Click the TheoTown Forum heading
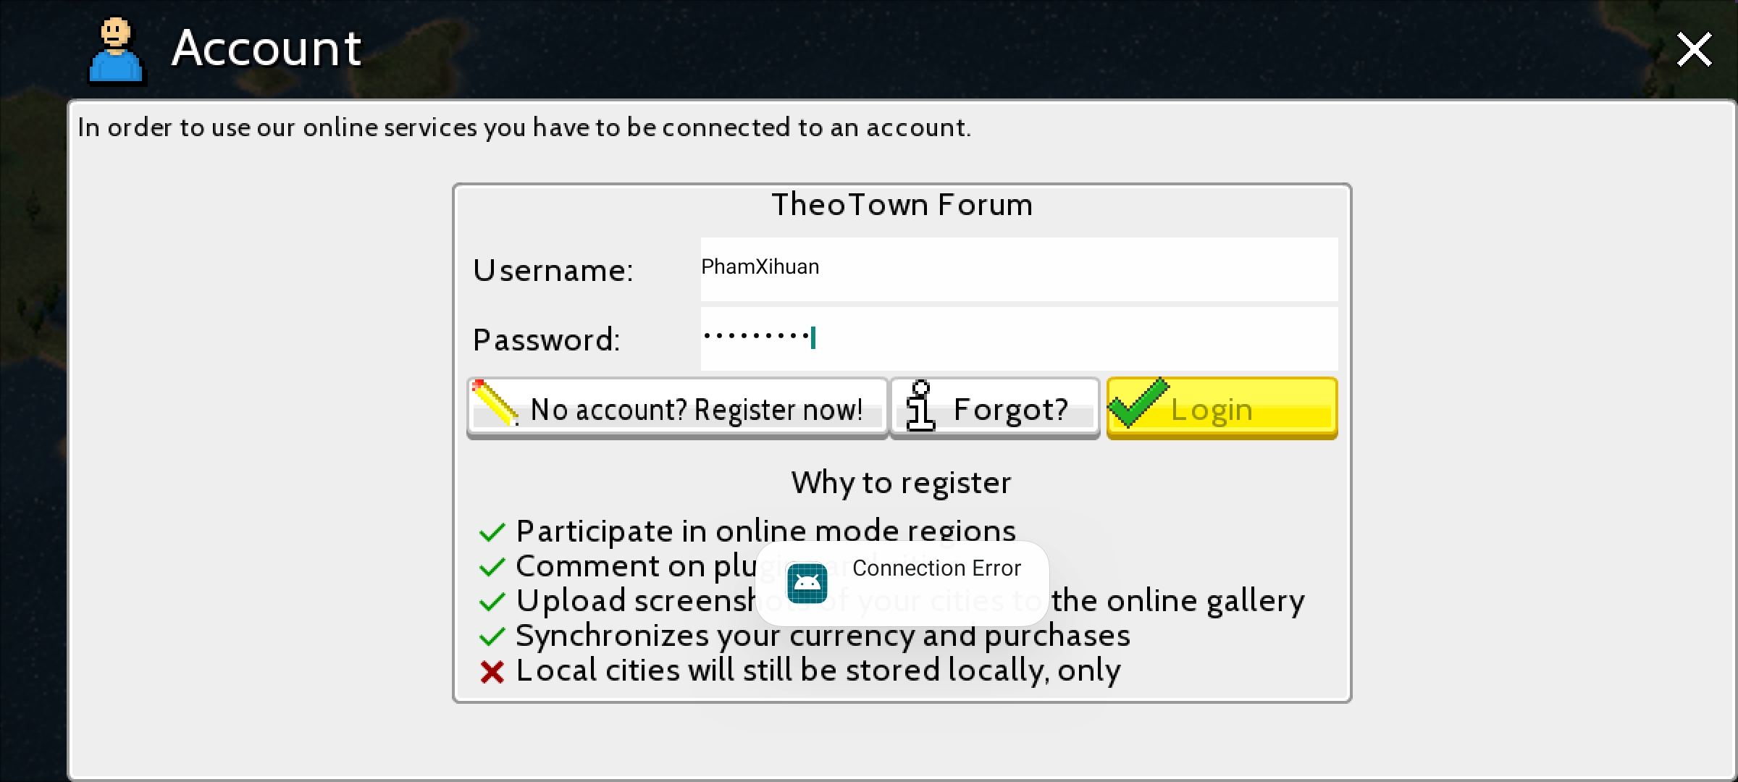Viewport: 1738px width, 782px height. 902,205
